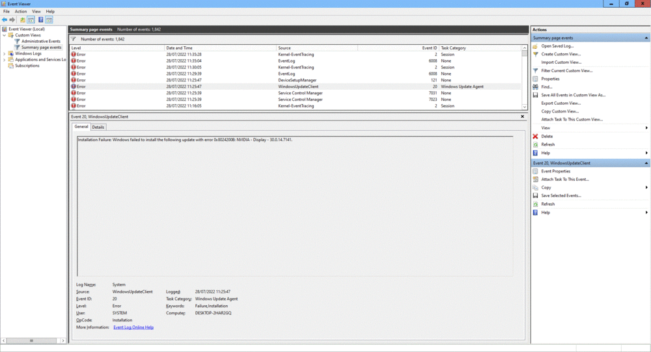Click the Installation Failure message text box
The image size is (651, 352).
pyautogui.click(x=295, y=206)
